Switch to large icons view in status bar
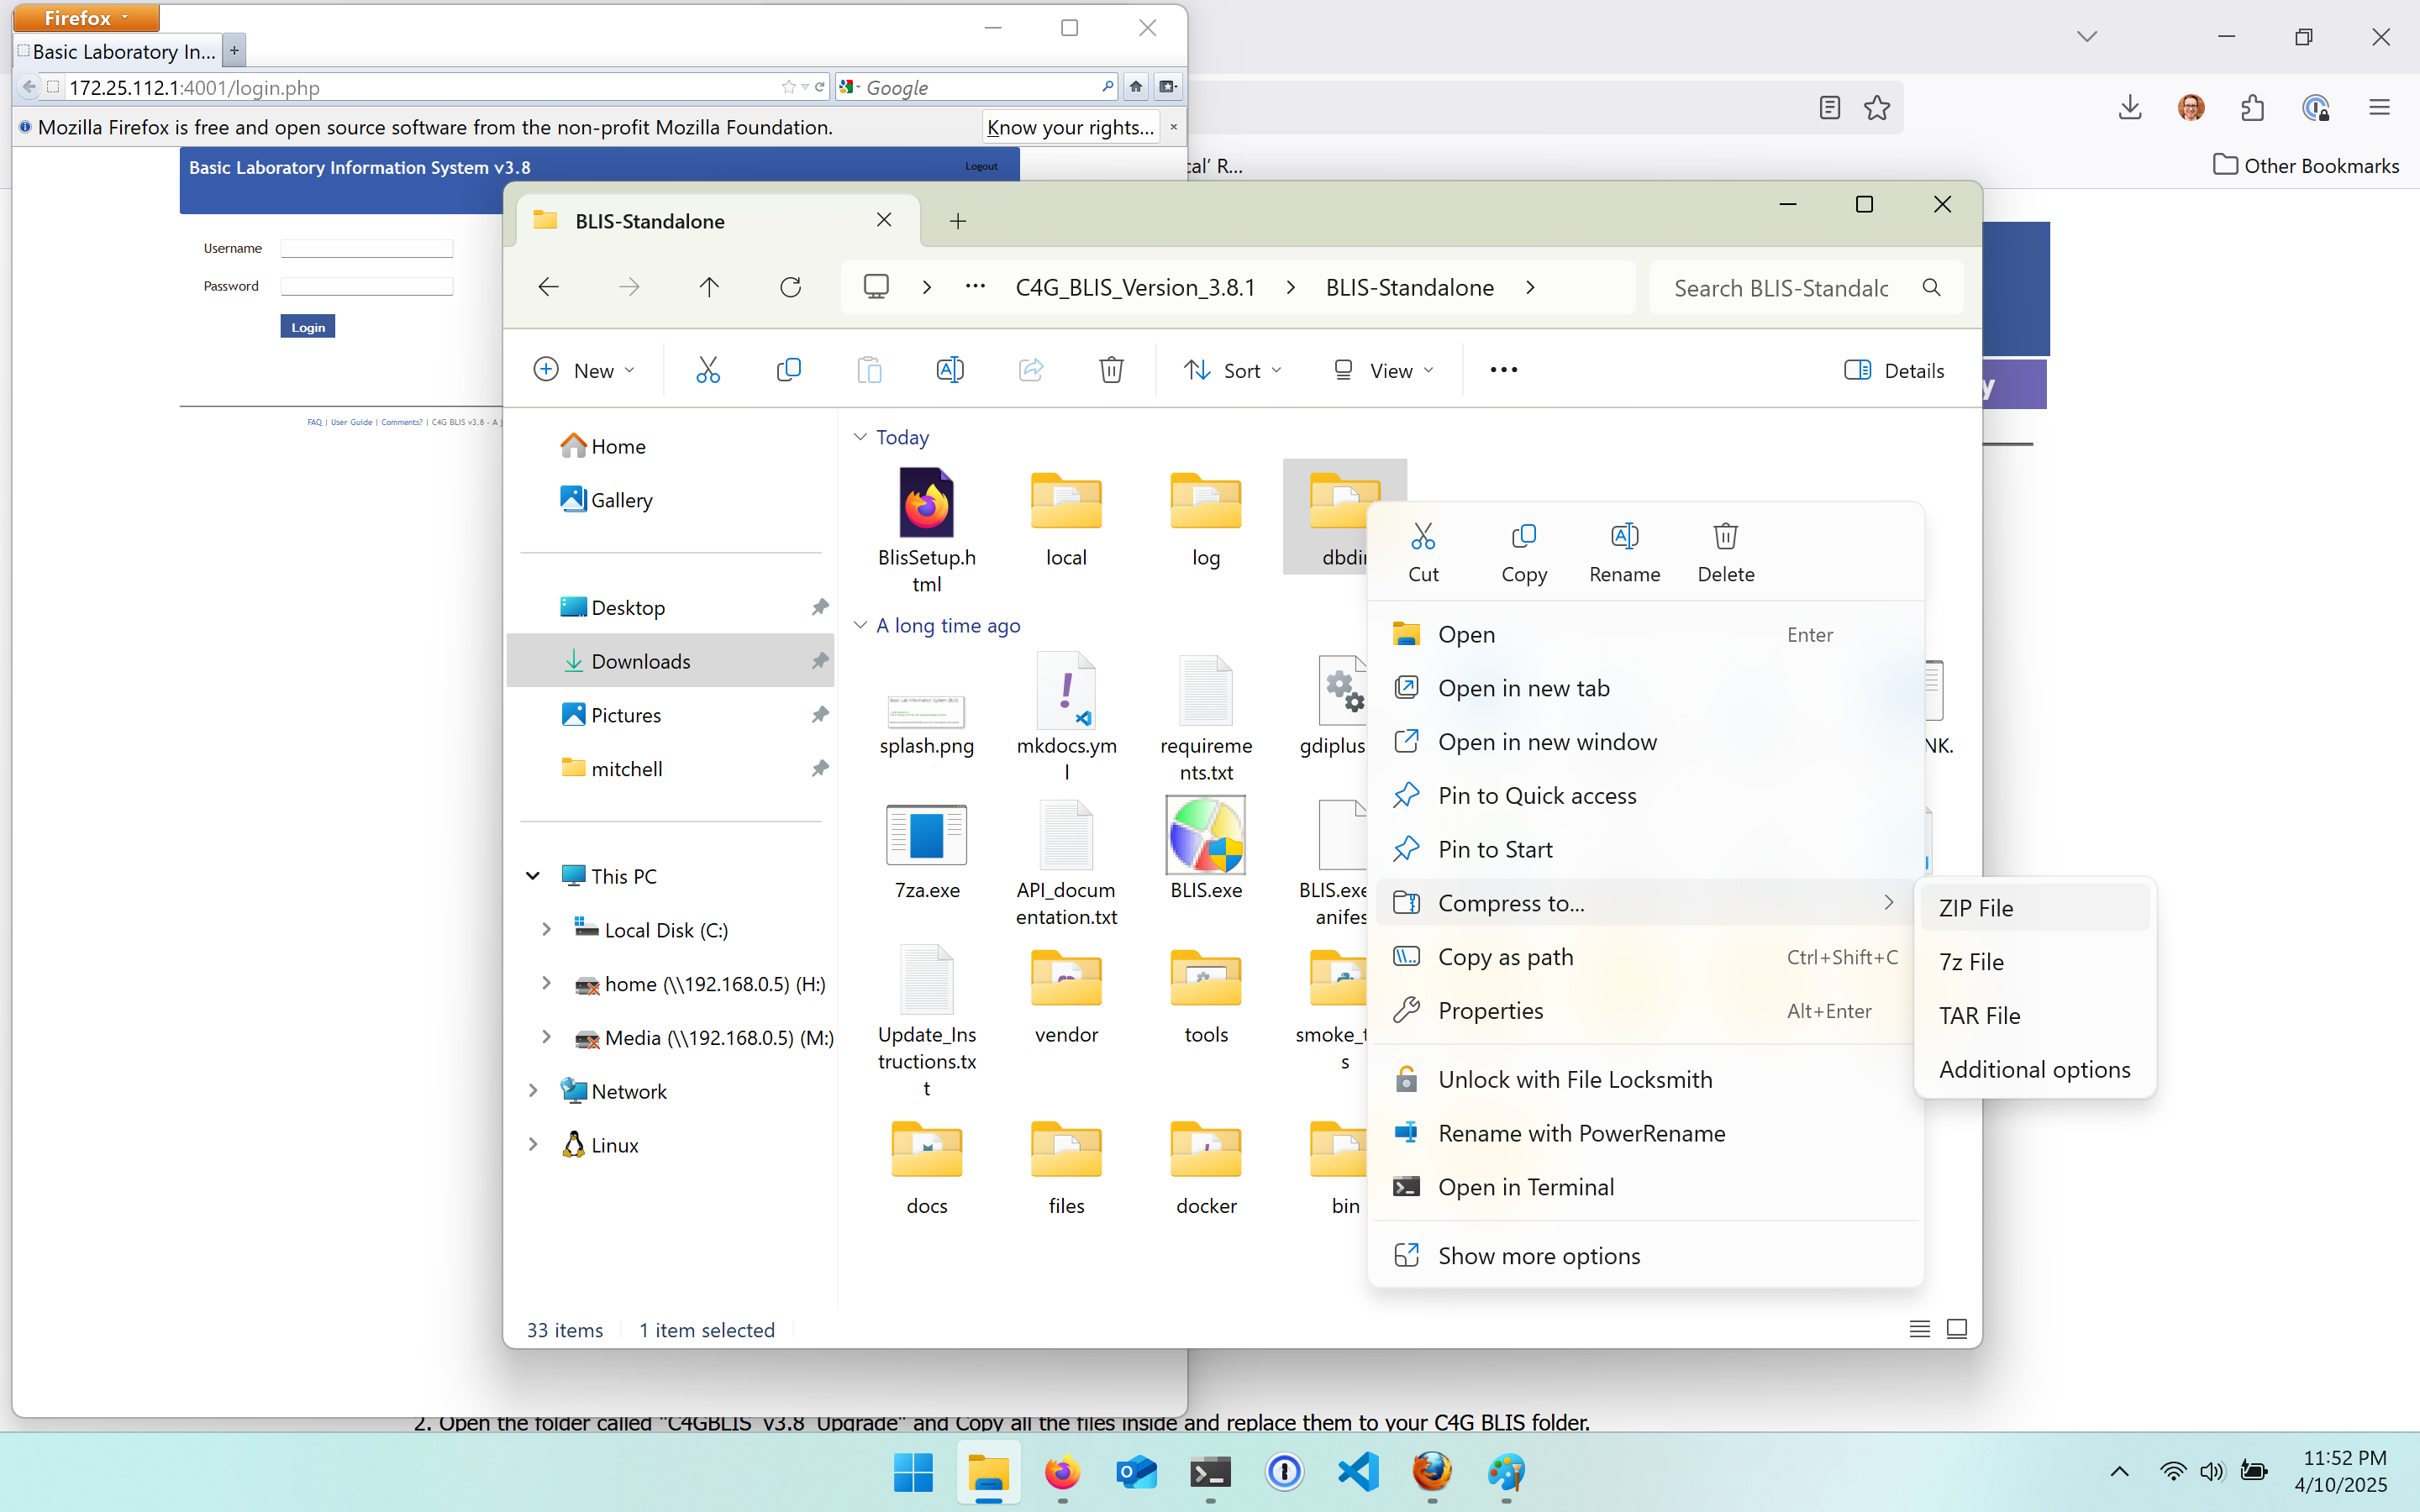Image resolution: width=2420 pixels, height=1512 pixels. pyautogui.click(x=1957, y=1329)
